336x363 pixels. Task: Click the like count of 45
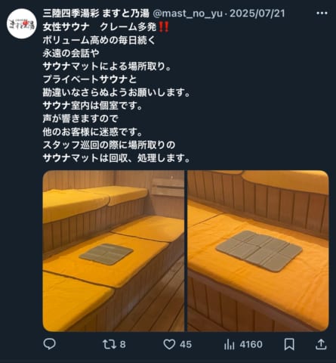tap(186, 345)
